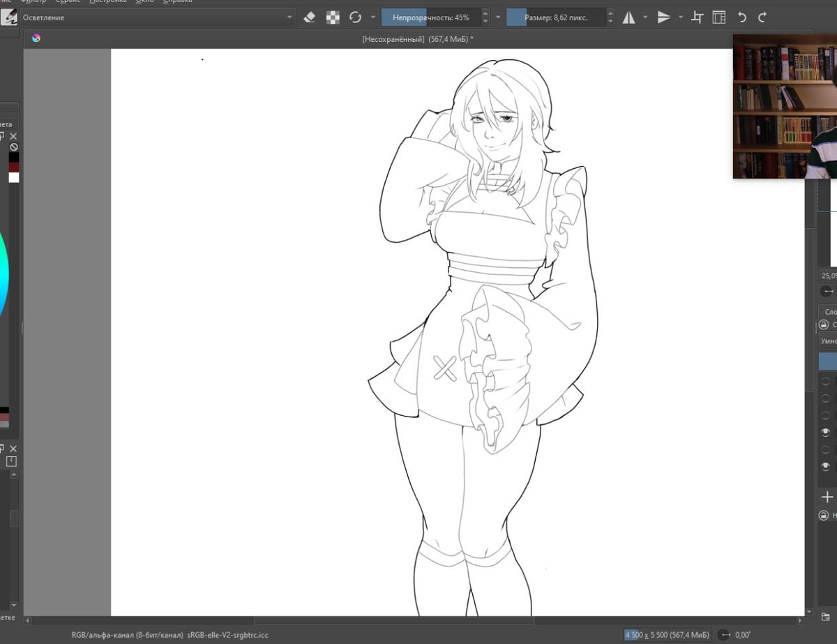This screenshot has width=837, height=644.
Task: Click the table layout icon beside crop
Action: [719, 17]
